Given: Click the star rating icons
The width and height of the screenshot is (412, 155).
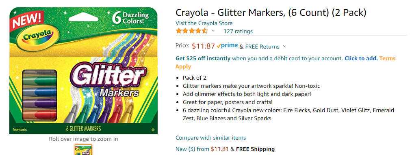Looking at the screenshot, I should [192, 31].
